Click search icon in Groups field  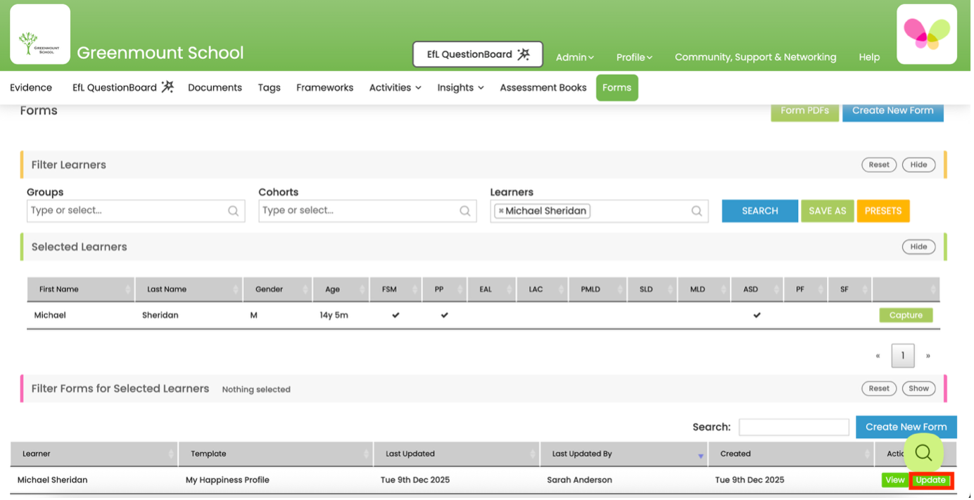click(234, 212)
